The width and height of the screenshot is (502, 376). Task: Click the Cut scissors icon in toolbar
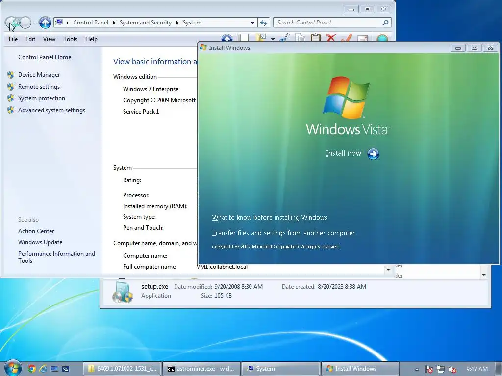tap(284, 38)
